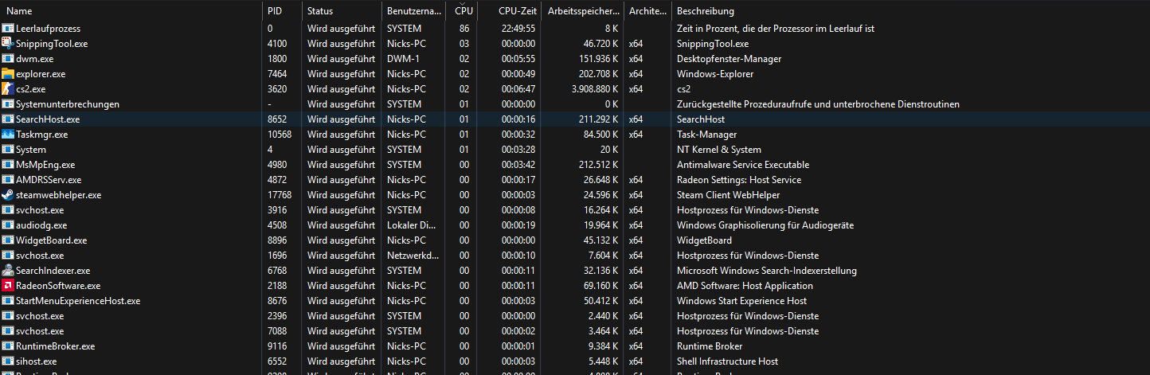The width and height of the screenshot is (1150, 375).
Task: Click the SnippingTool.exe process icon
Action: pyautogui.click(x=8, y=44)
